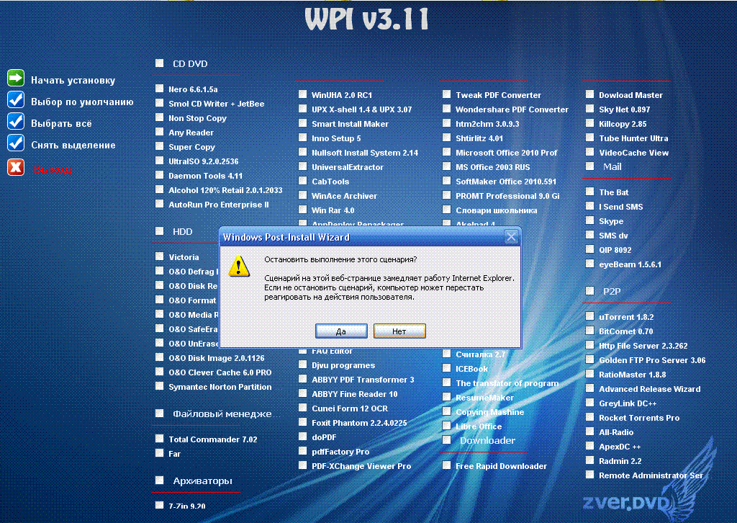This screenshot has width=737, height=523.
Task: Click the Http File Server 2.3.262 label
Action: 643,347
